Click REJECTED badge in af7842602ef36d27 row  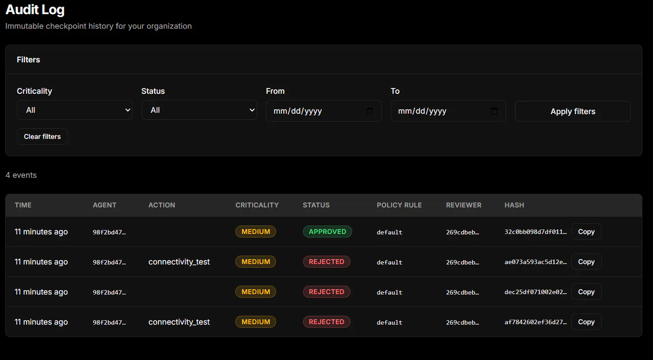coord(326,322)
